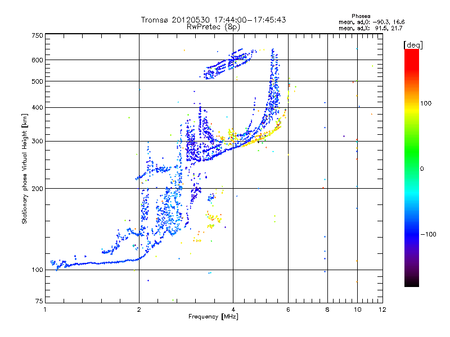Screen dimensions: 450x337
Task: Click the subtitle 'RwPretec (8p)'
Action: pos(213,27)
